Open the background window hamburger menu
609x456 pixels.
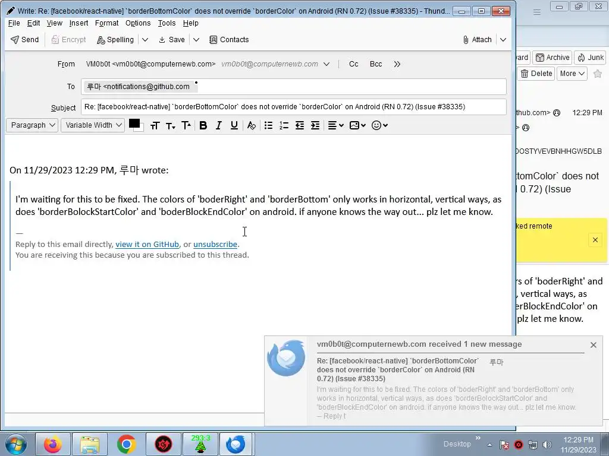537,12
